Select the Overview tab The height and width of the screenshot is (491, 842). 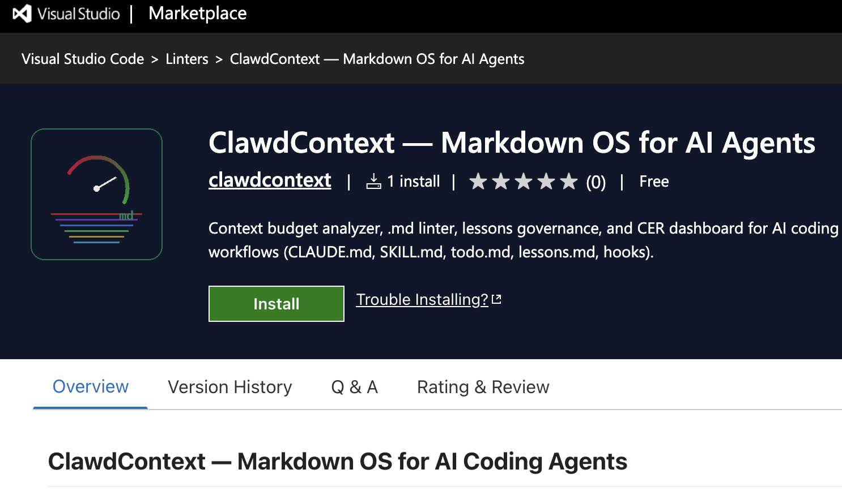90,387
